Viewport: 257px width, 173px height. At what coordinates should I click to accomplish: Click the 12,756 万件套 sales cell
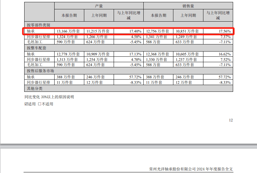click(157, 31)
